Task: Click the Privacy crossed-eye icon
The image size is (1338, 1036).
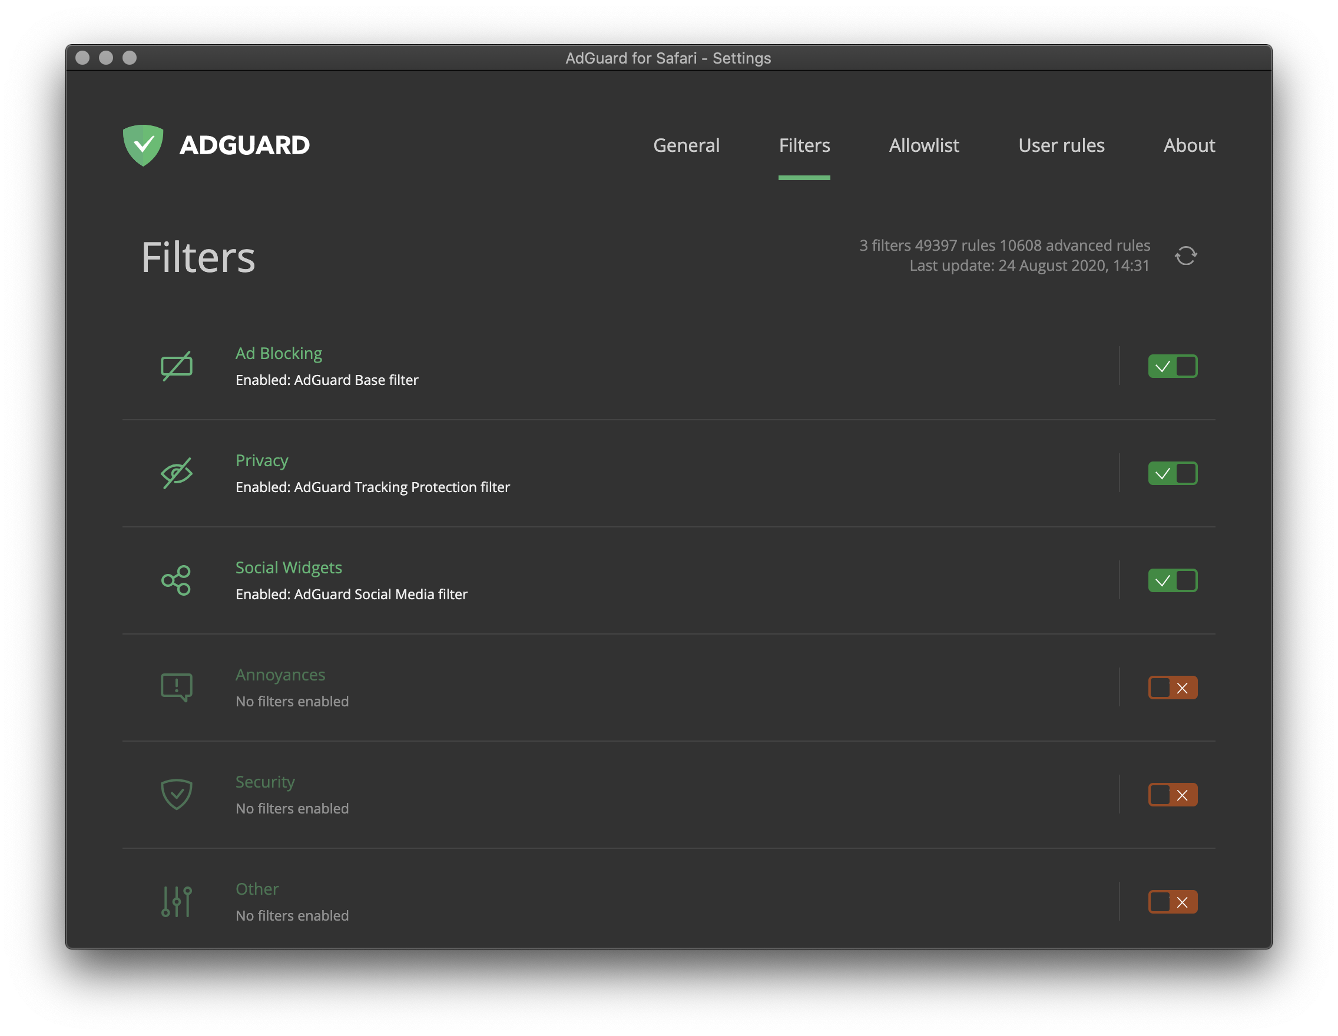Action: point(177,473)
